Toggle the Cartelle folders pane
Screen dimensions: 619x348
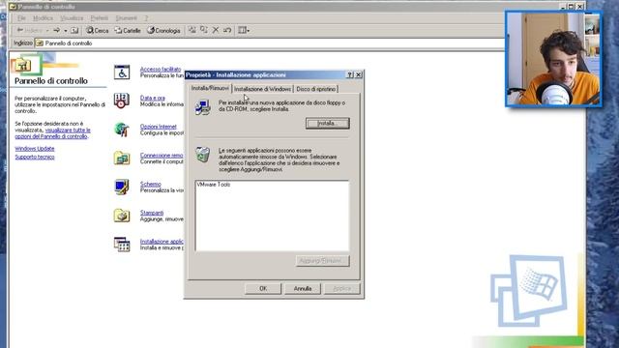pyautogui.click(x=128, y=30)
